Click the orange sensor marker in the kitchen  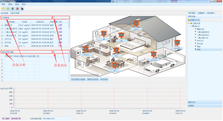click(x=86, y=49)
